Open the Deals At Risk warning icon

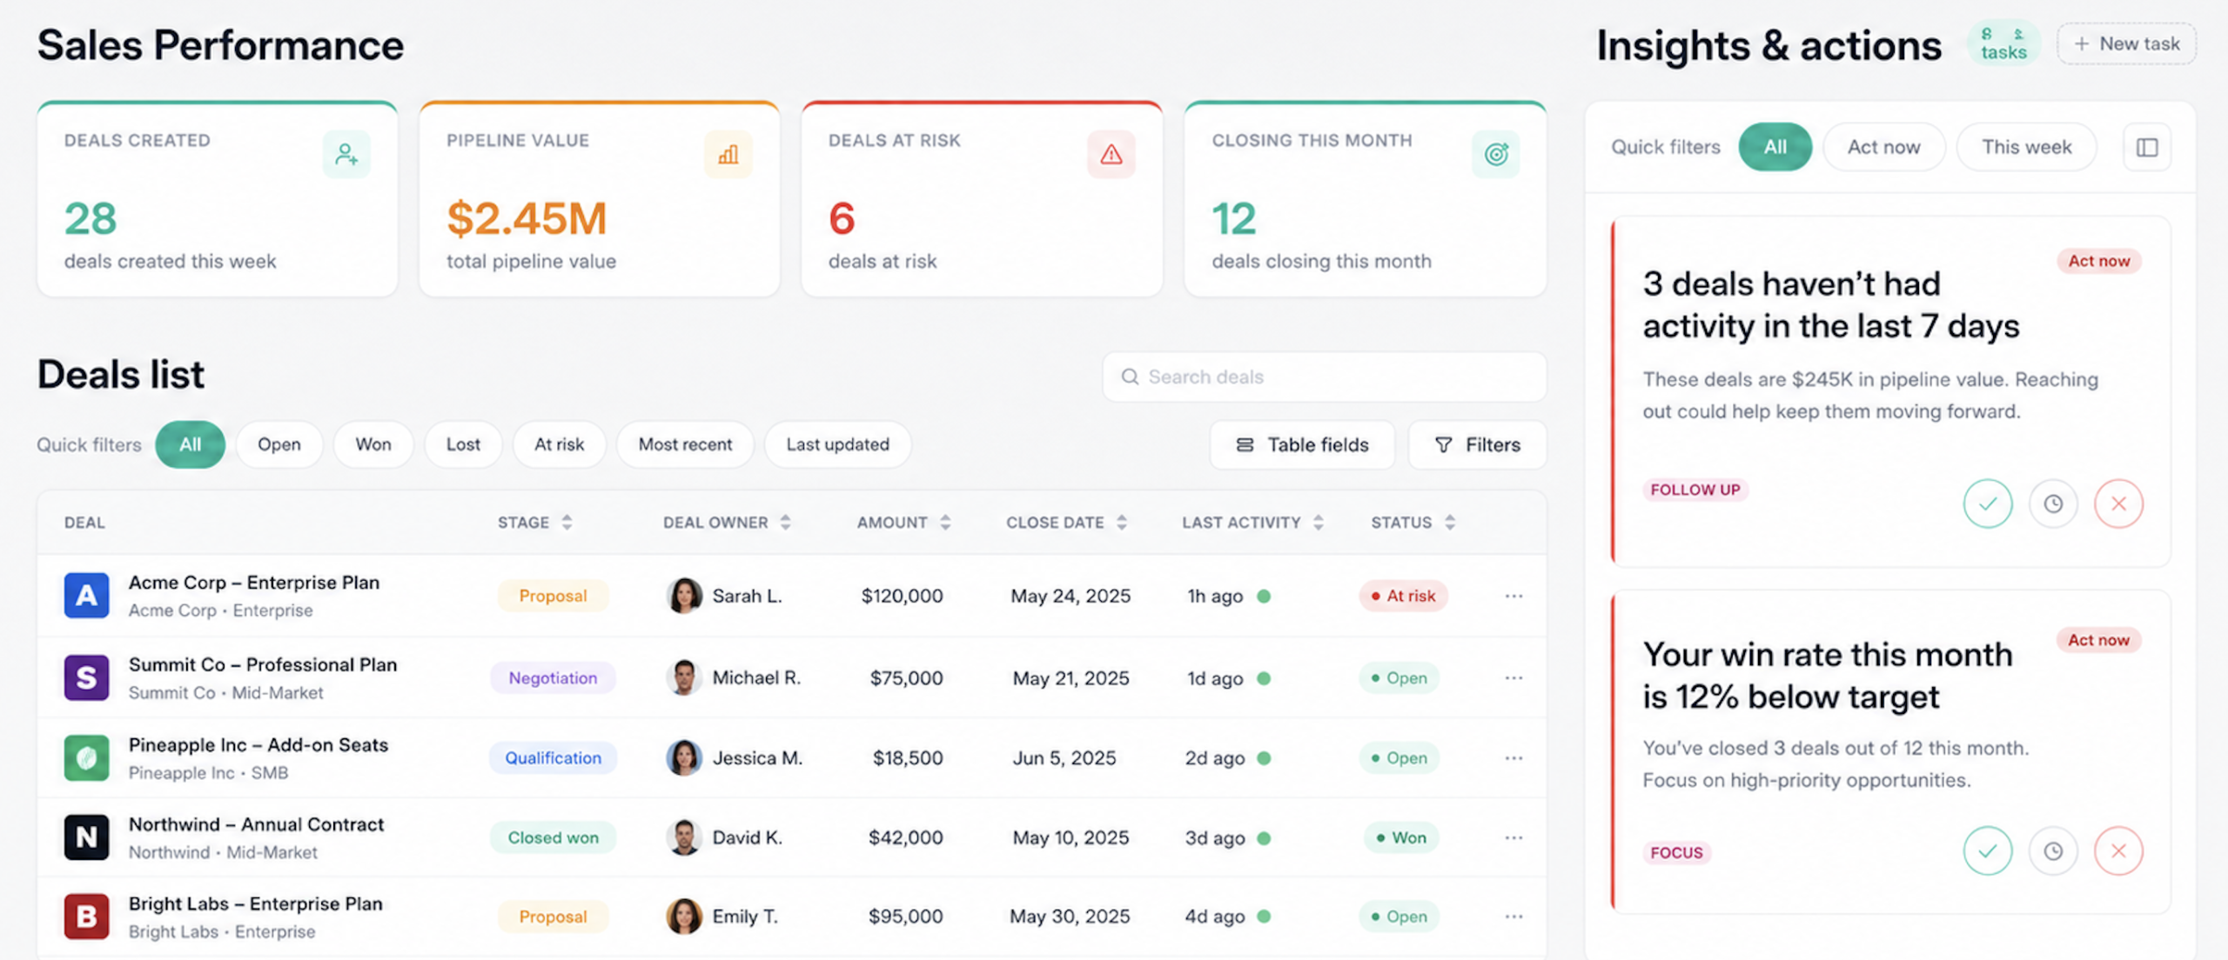(1111, 155)
